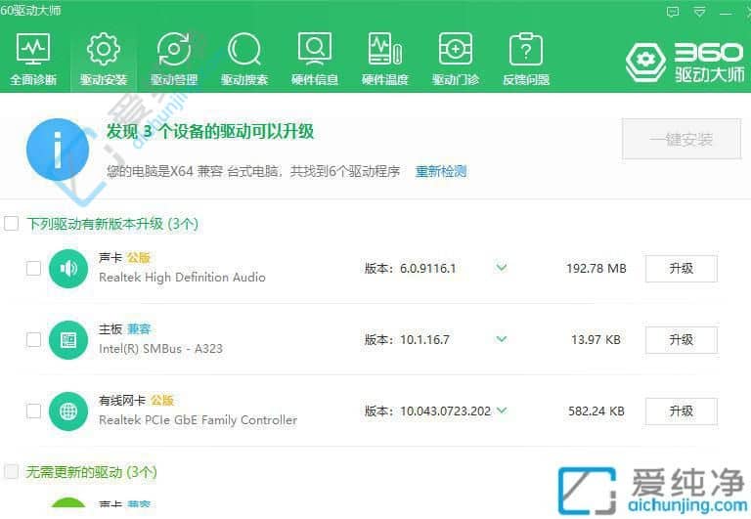The image size is (751, 519).
Task: Click 升级 for Realtek High Definition Audio
Action: [x=681, y=269]
